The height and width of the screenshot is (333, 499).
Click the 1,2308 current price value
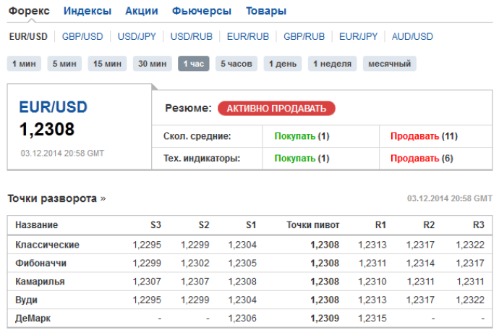(47, 130)
